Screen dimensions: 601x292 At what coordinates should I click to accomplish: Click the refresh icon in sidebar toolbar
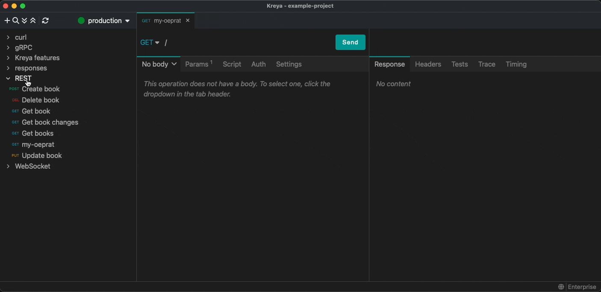click(45, 20)
